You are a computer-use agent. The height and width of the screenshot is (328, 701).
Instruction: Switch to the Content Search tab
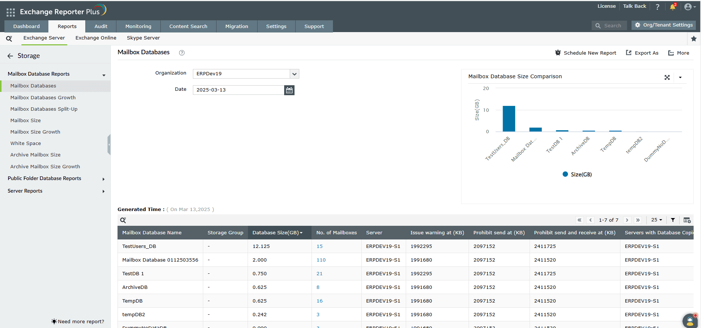(188, 26)
